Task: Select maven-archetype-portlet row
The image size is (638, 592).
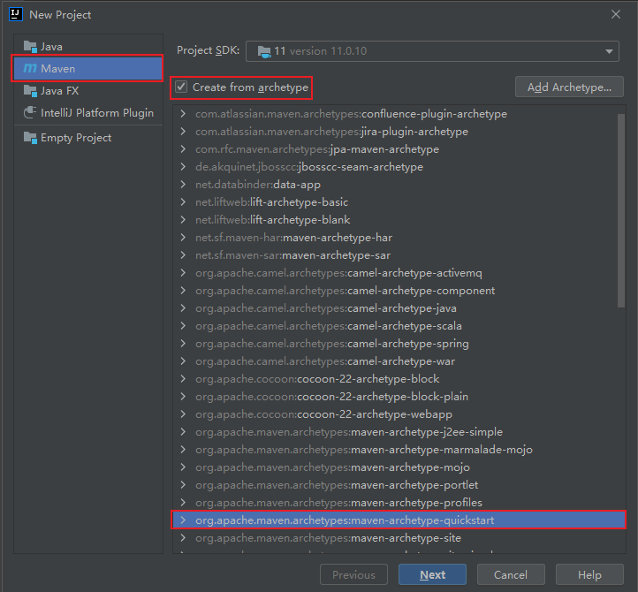Action: pos(399,485)
